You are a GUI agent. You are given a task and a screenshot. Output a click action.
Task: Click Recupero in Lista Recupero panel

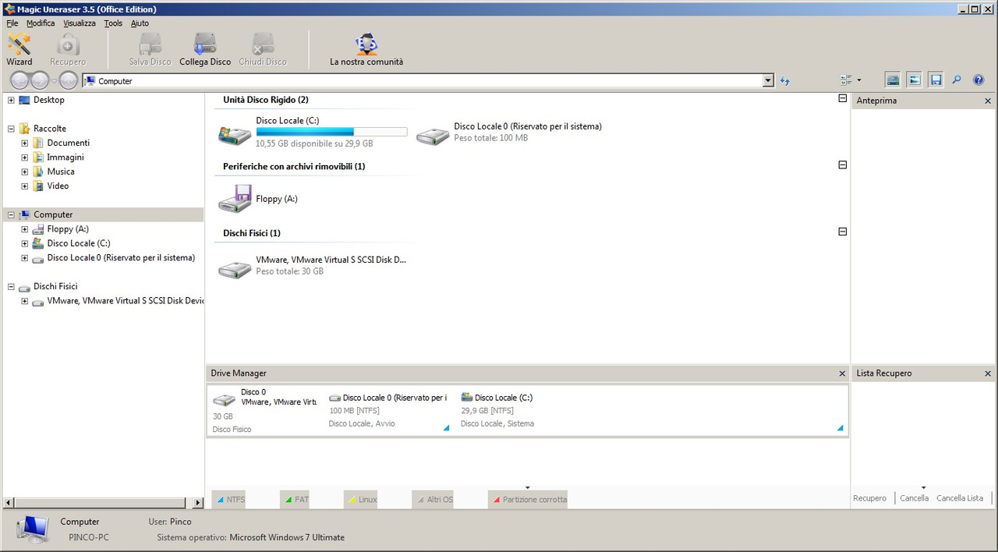pos(869,498)
